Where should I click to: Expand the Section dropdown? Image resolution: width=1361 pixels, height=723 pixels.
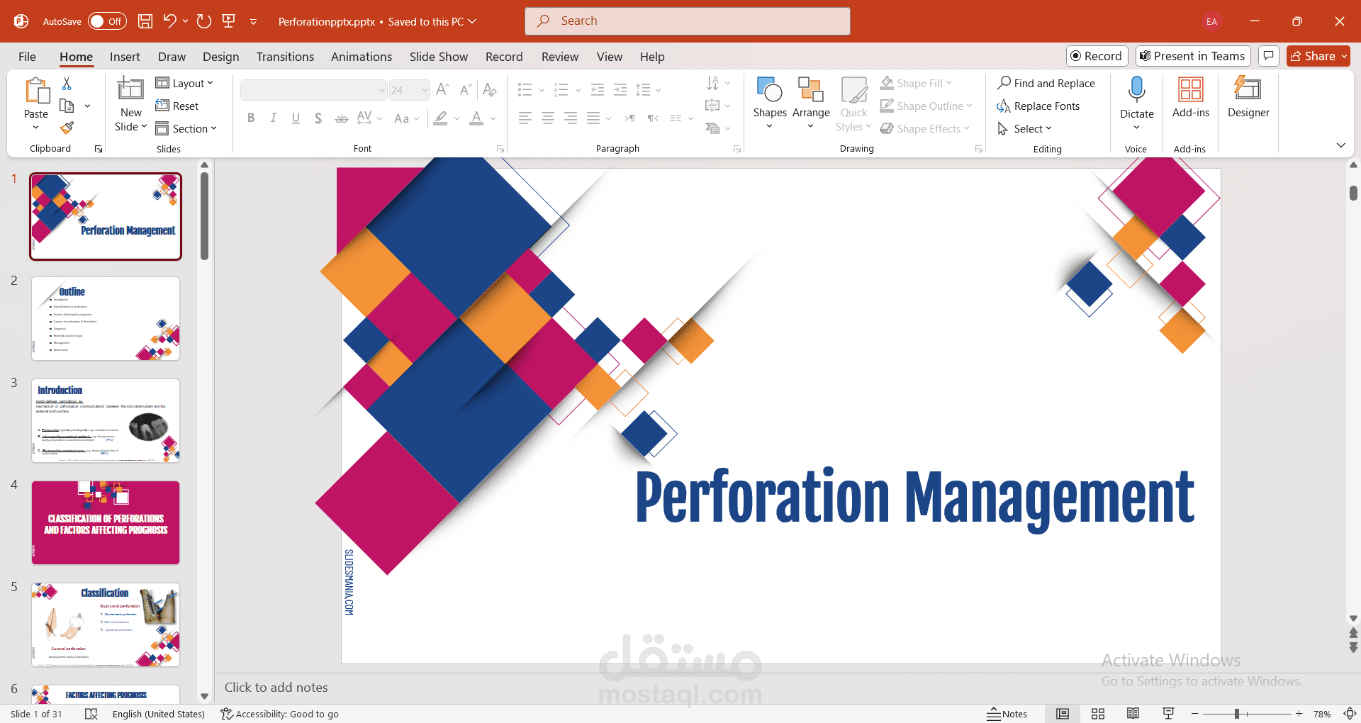(x=186, y=128)
